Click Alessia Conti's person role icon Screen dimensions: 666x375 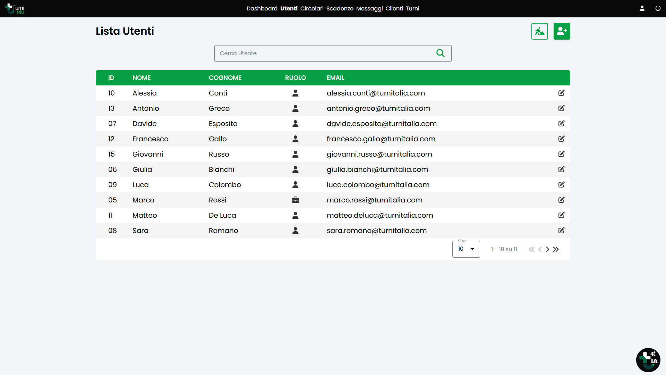point(296,93)
